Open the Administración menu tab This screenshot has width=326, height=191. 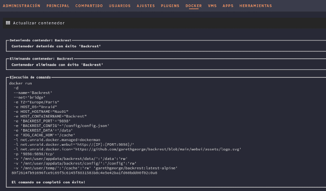point(22,6)
